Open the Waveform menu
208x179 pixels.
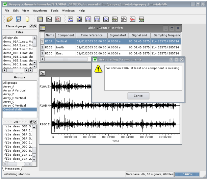pyautogui.click(x=40, y=11)
